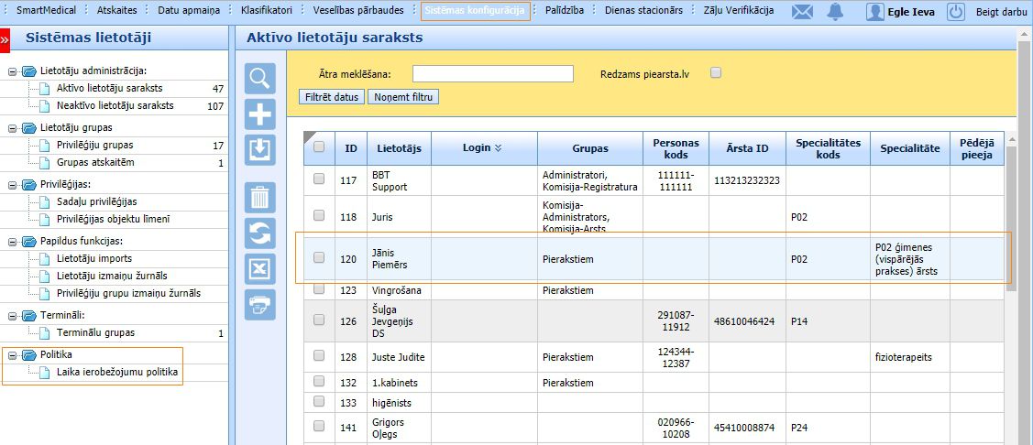Screen dimensions: 1033x445
Task: Open the Klasifikatori menu
Action: click(267, 11)
